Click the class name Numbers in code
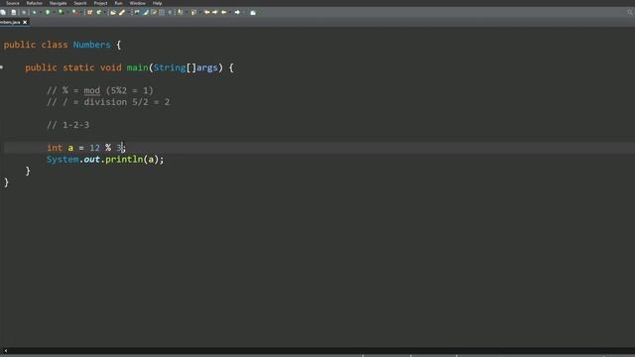This screenshot has width=635, height=357. pyautogui.click(x=92, y=45)
